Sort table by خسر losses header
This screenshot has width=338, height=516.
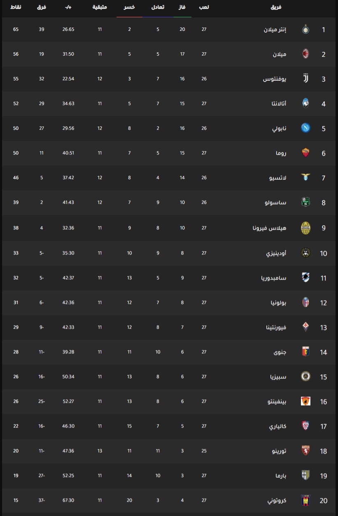[x=130, y=8]
